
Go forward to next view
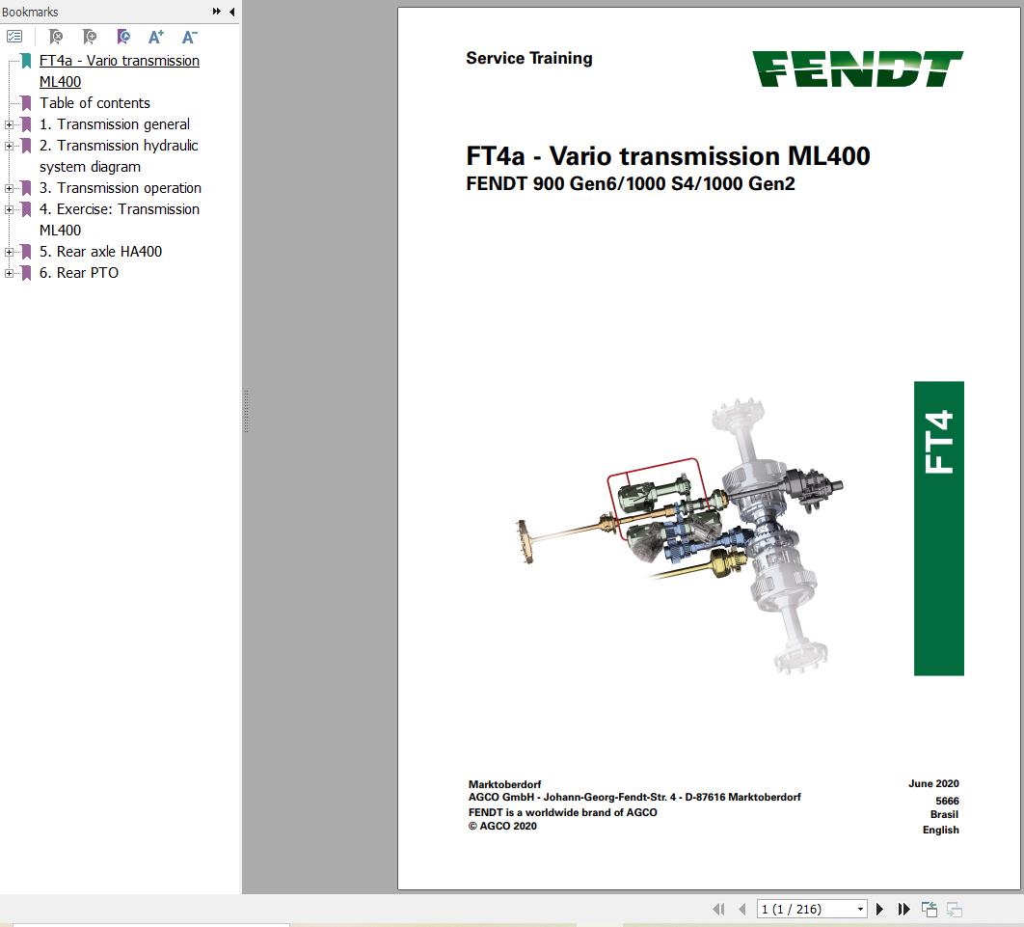(x=954, y=909)
